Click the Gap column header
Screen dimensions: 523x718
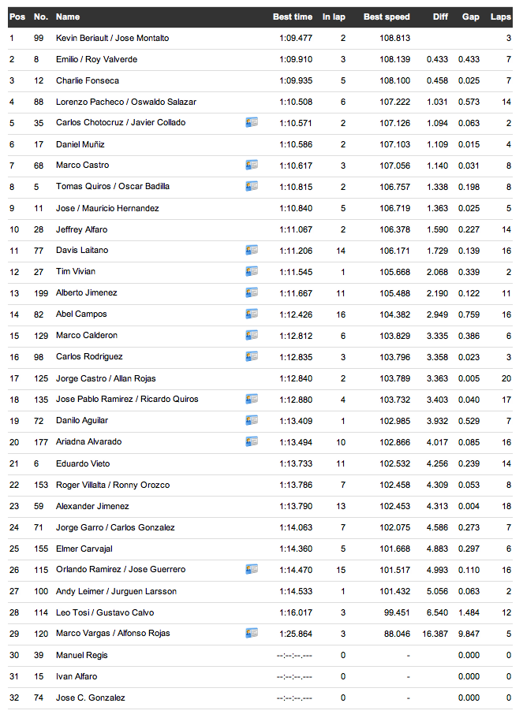[x=470, y=17]
